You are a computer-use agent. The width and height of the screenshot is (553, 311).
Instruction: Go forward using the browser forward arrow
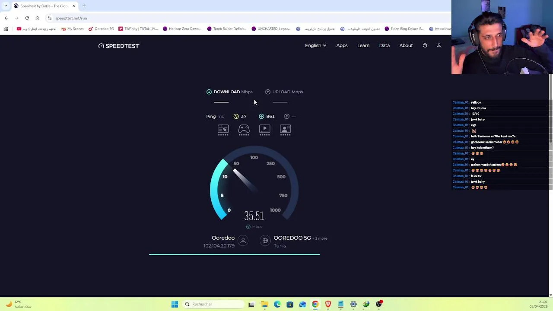coord(16,18)
